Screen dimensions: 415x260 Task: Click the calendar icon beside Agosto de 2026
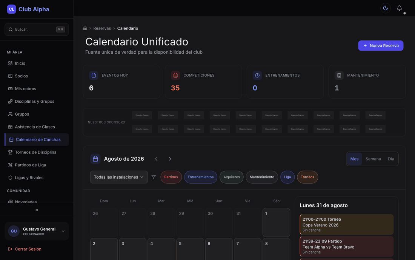coord(95,159)
